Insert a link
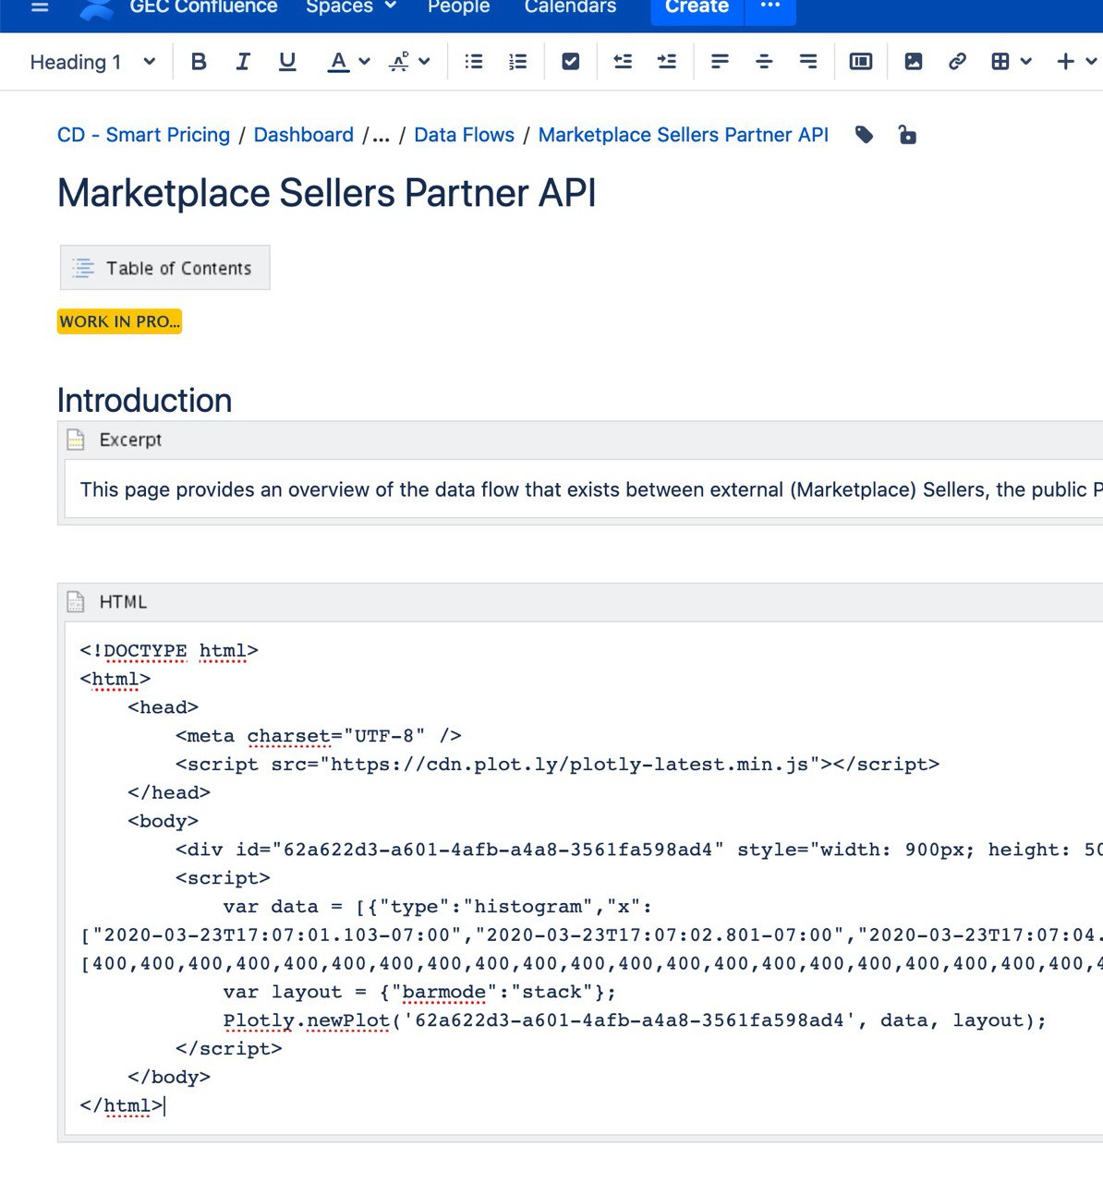This screenshot has width=1103, height=1182. 957,62
